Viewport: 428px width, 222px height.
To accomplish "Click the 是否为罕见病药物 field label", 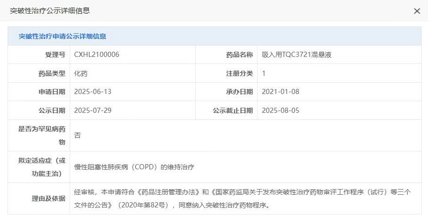I will [x=41, y=135].
